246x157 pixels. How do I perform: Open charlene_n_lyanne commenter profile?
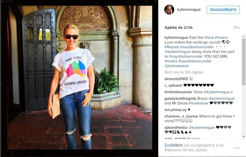pyautogui.click(x=181, y=116)
